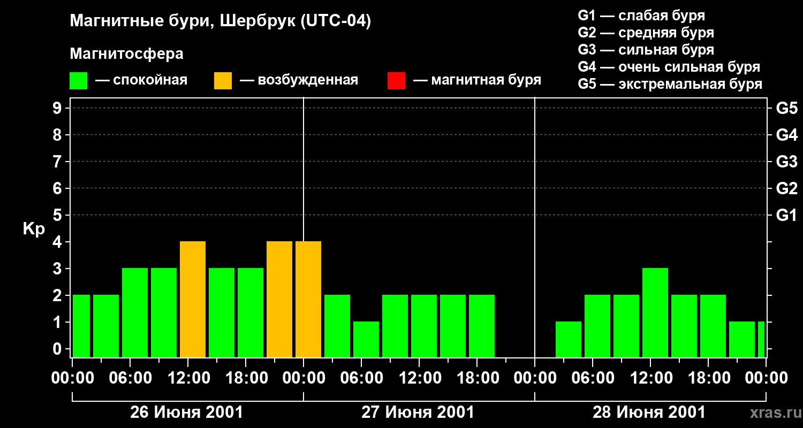
Task: Click 'G1 — слабая буря' in the legend
Action: [641, 16]
